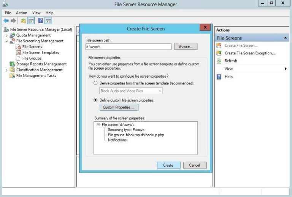Select 'Derive properties from this file screen template'

point(96,83)
